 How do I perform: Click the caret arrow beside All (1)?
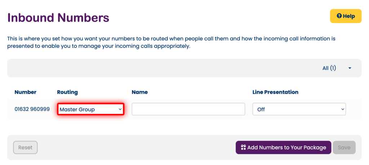(350, 68)
